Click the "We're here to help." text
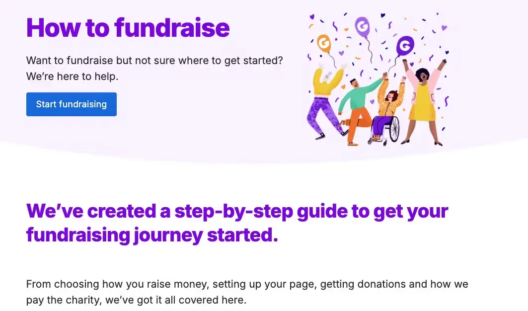 [x=72, y=77]
